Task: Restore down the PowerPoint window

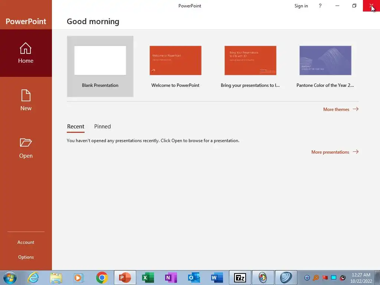Action: click(x=354, y=6)
